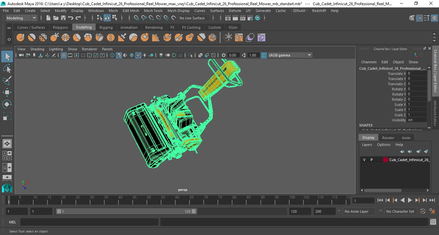This screenshot has width=439, height=235.
Task: Select the Relax sculpting tool
Action: click(x=43, y=38)
